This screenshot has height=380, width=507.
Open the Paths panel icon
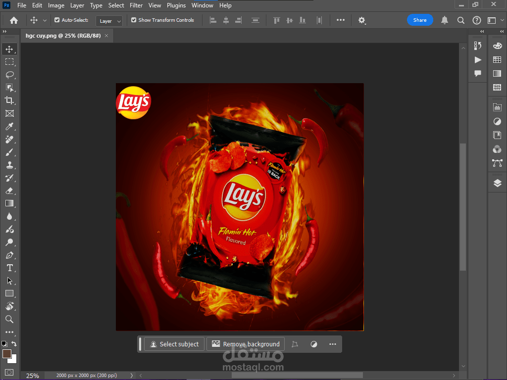[497, 163]
